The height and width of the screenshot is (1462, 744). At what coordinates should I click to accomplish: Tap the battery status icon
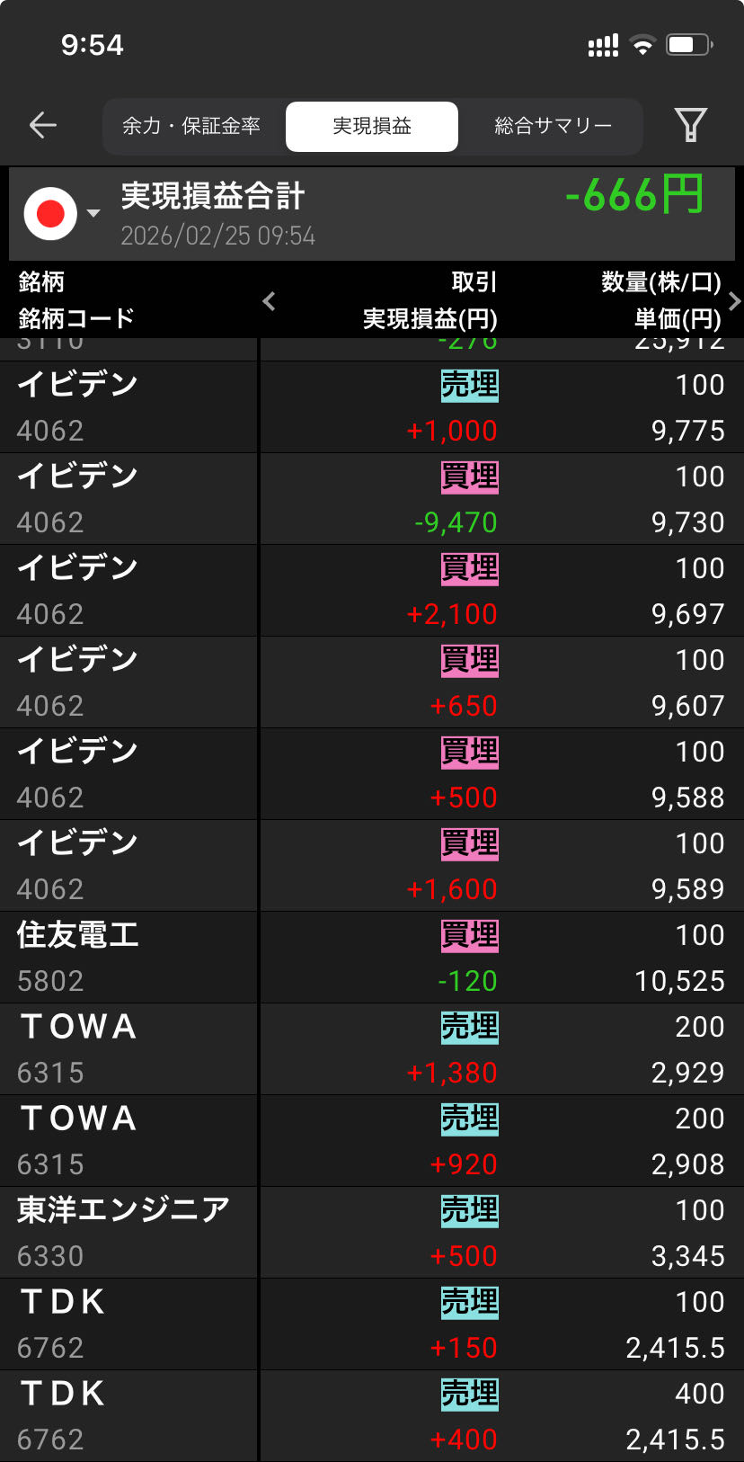tap(688, 45)
